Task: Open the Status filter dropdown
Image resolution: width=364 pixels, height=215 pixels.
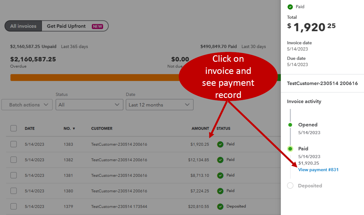Action: click(x=89, y=105)
